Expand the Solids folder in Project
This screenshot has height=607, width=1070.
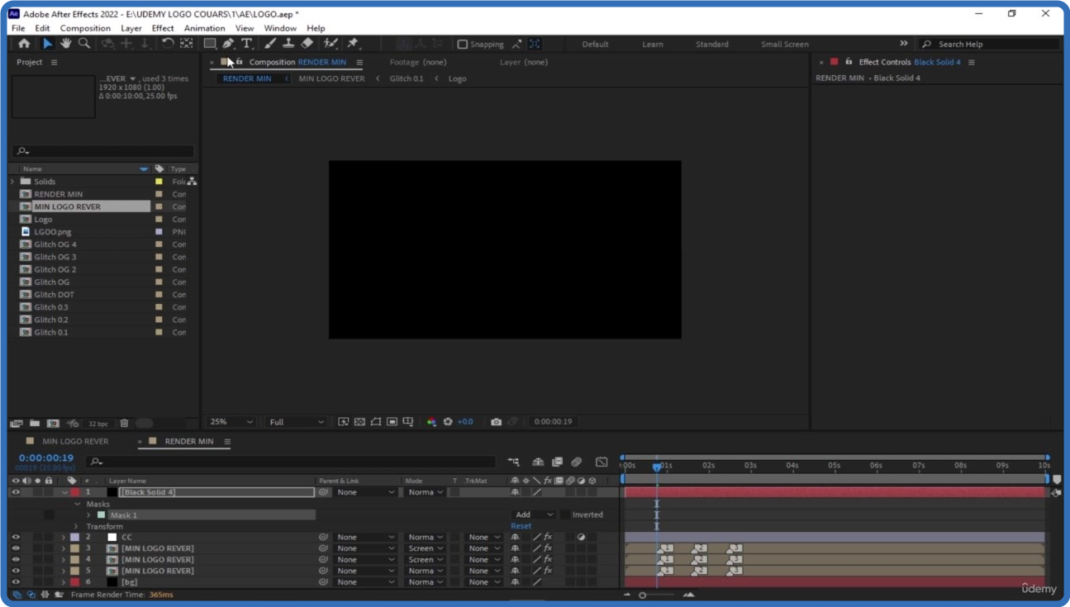(x=12, y=182)
